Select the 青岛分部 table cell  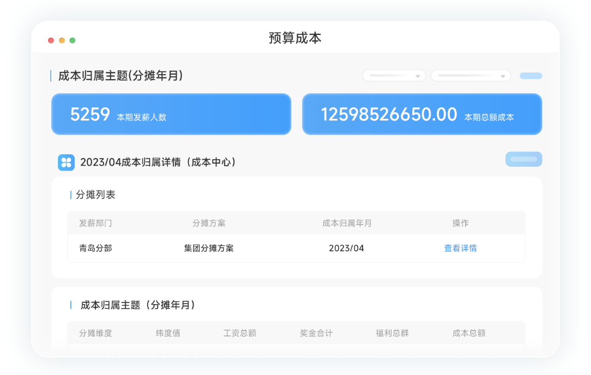click(95, 248)
